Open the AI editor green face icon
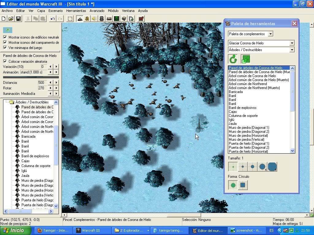This screenshot has height=235, width=314. [116, 19]
